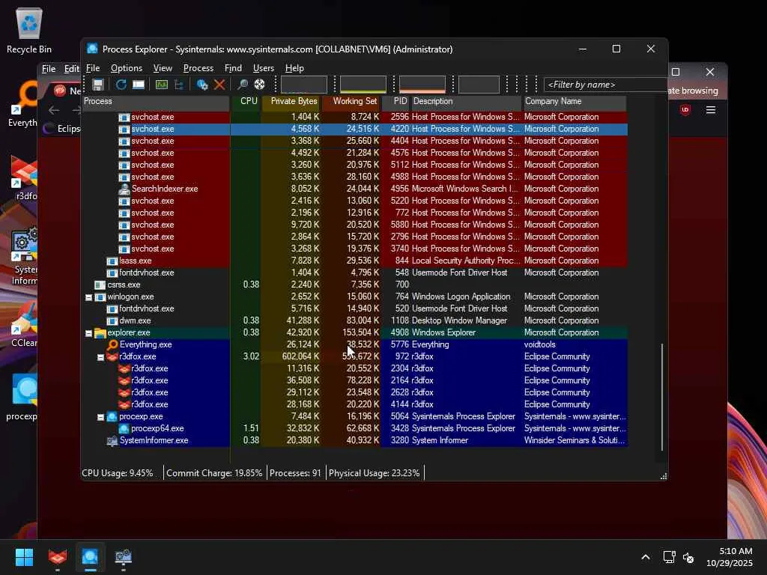Sort by the CPU column header
This screenshot has height=575, width=767.
pyautogui.click(x=246, y=101)
